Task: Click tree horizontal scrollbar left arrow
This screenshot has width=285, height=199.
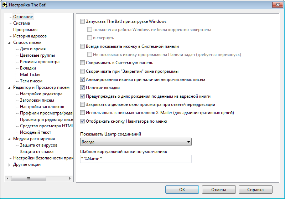Action: (7, 178)
